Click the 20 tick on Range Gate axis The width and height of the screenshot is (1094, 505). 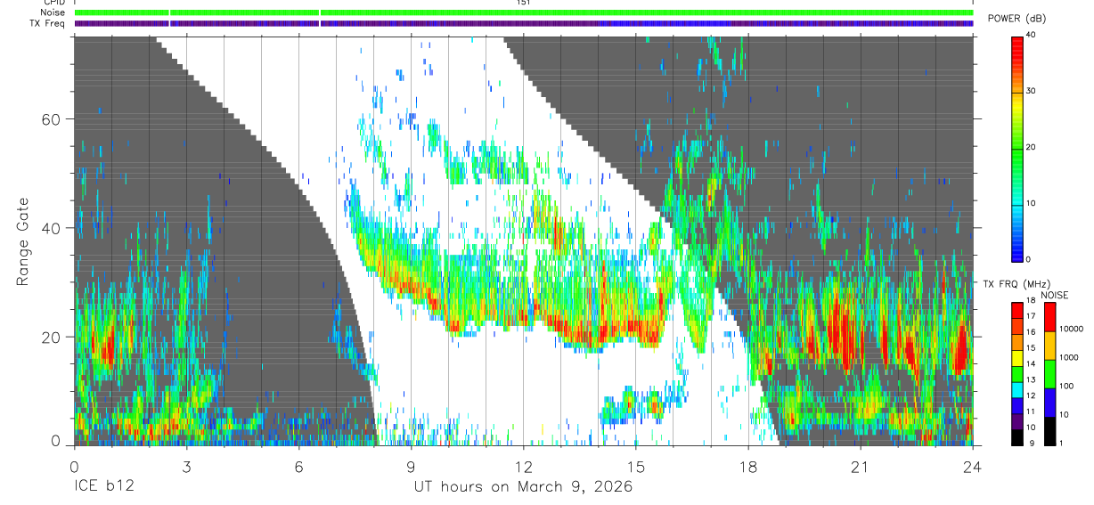[x=53, y=338]
